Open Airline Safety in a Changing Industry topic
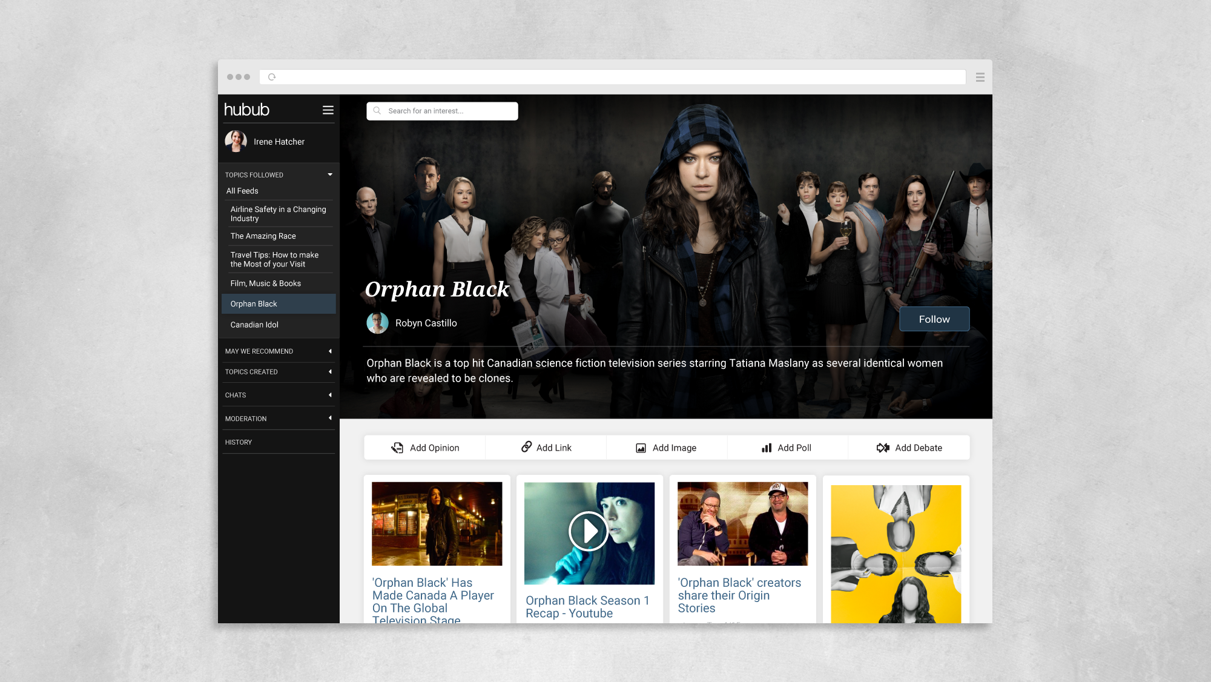Viewport: 1211px width, 682px height. click(279, 214)
